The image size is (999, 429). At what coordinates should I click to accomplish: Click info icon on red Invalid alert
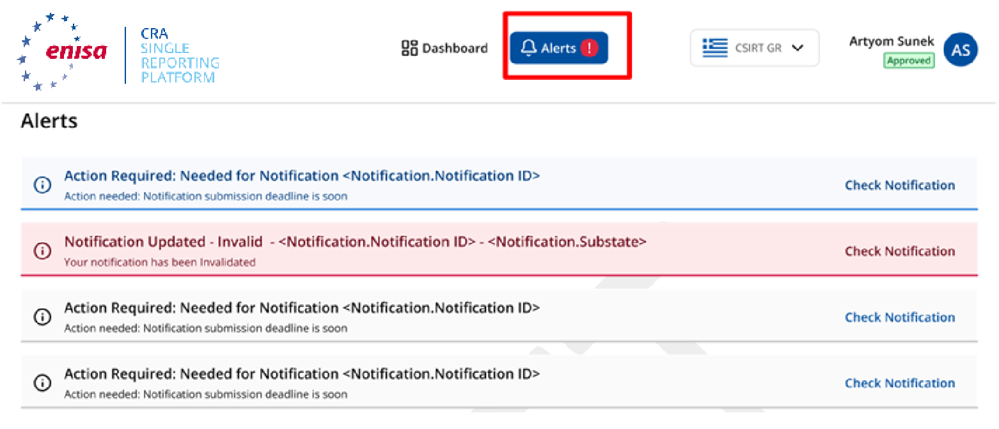click(42, 251)
